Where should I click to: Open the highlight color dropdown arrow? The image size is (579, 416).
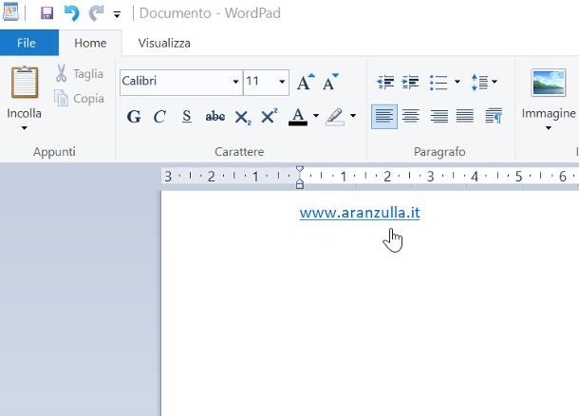pos(353,116)
